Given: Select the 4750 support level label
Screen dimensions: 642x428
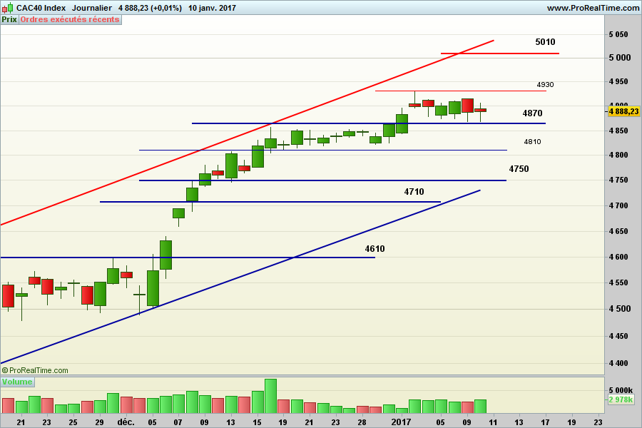Looking at the screenshot, I should [519, 169].
